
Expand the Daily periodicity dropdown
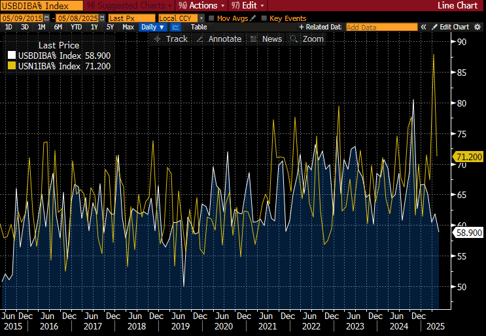click(x=153, y=27)
